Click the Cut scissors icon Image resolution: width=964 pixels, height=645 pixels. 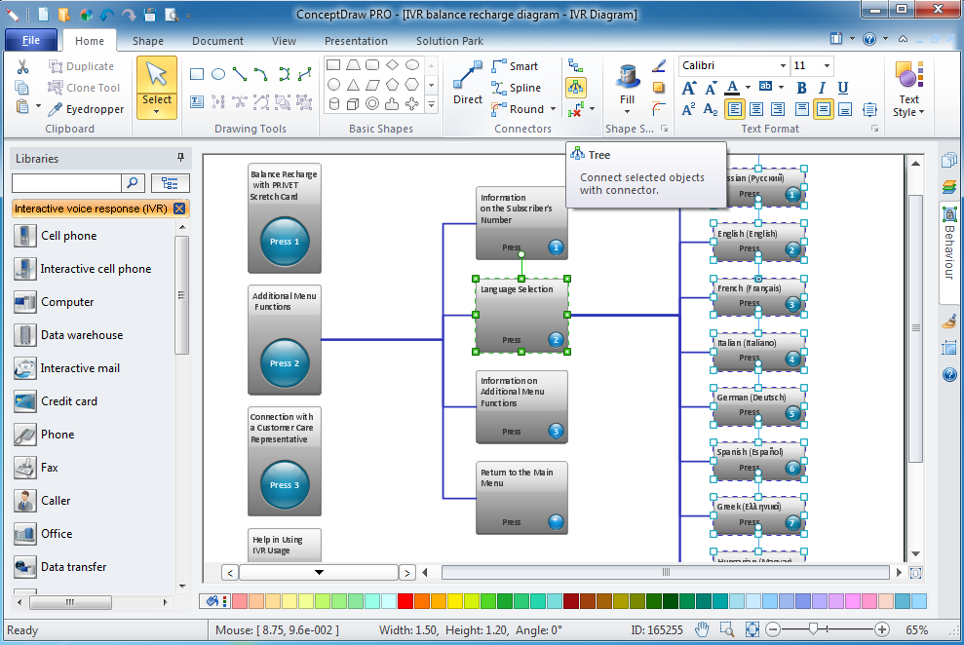click(x=22, y=65)
